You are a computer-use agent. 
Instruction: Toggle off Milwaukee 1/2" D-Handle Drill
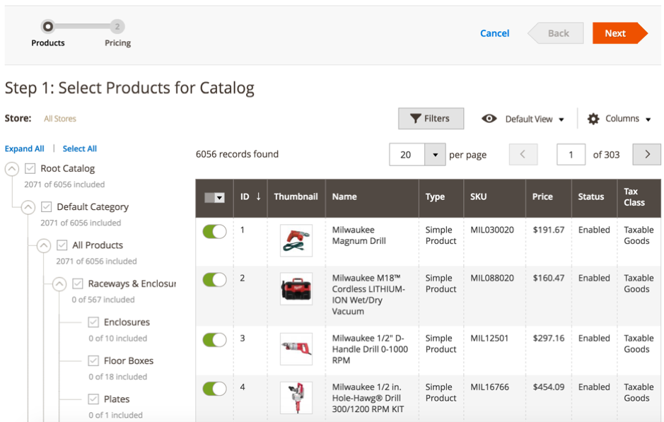coord(215,340)
